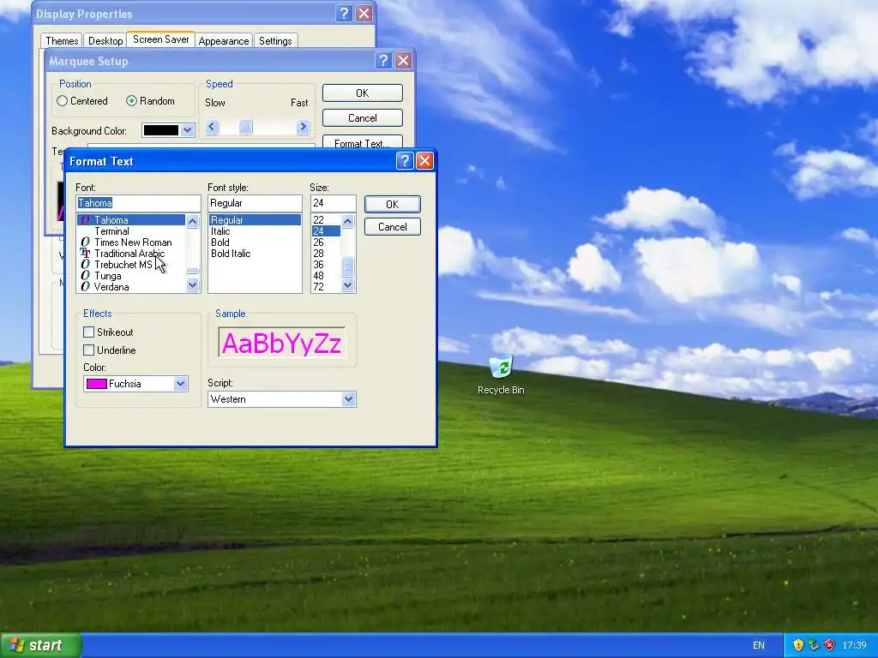The height and width of the screenshot is (658, 878).
Task: Click the OpenType icon beside Tunga
Action: [85, 276]
